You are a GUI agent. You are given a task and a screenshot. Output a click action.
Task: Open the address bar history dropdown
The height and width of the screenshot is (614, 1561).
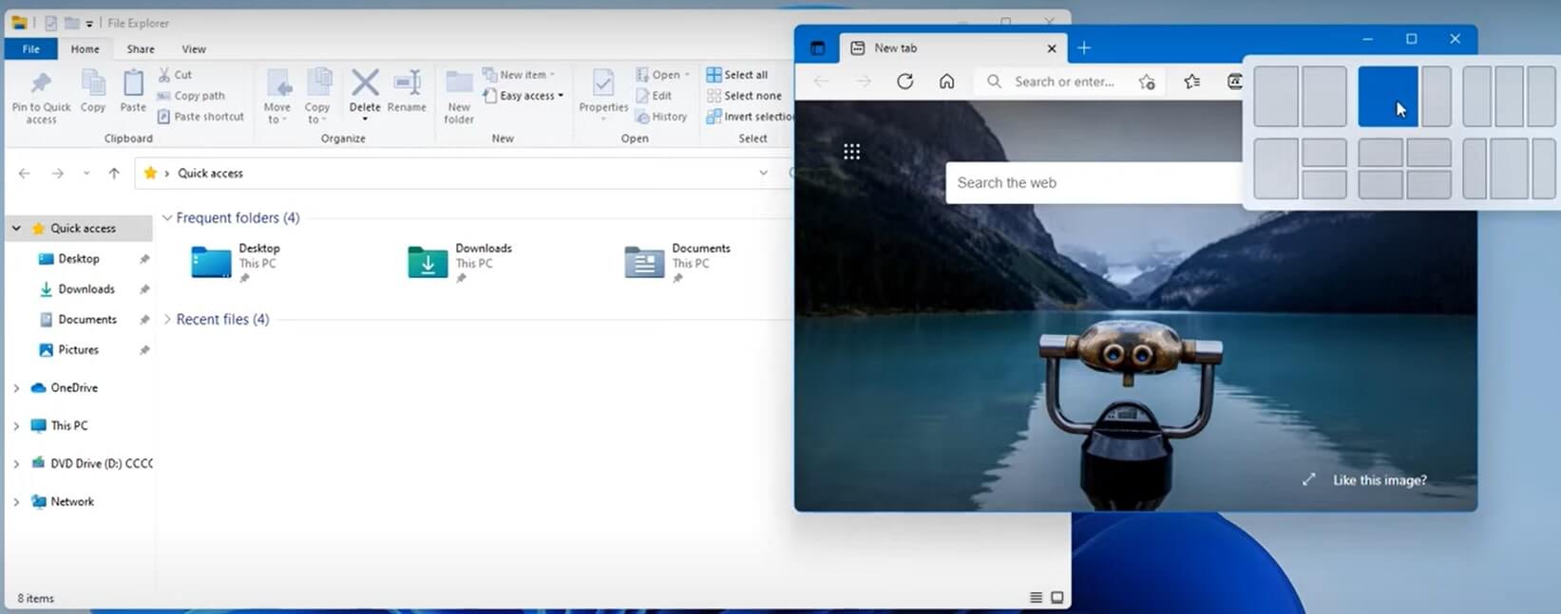click(763, 173)
